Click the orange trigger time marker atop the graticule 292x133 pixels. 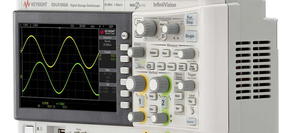pyautogui.click(x=60, y=28)
